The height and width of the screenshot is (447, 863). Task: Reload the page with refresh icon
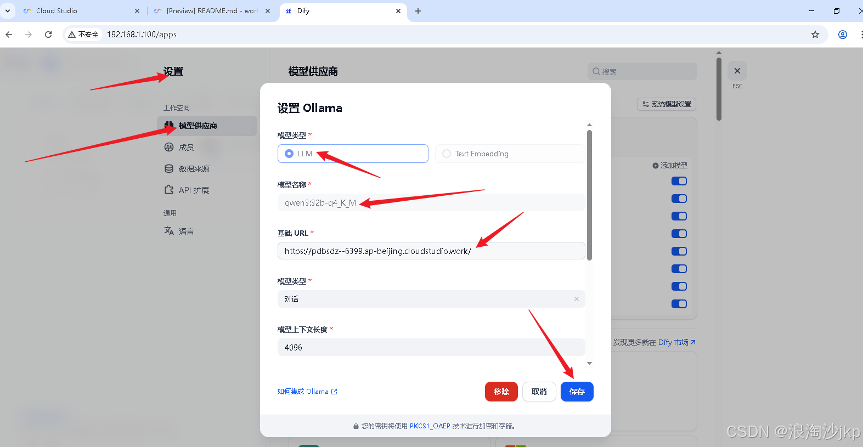coord(48,35)
